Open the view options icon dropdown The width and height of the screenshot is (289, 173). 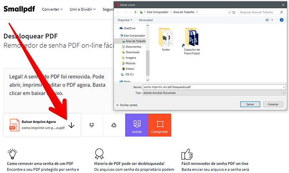tap(269, 20)
